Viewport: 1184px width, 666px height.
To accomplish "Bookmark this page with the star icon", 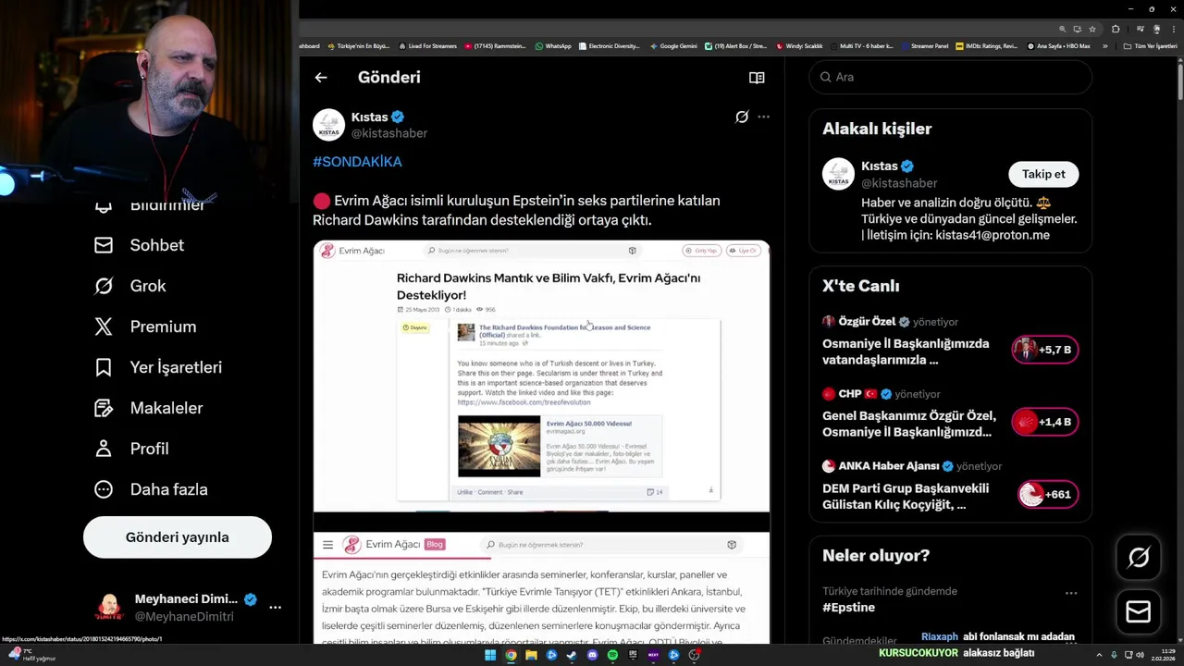I will 1092,29.
